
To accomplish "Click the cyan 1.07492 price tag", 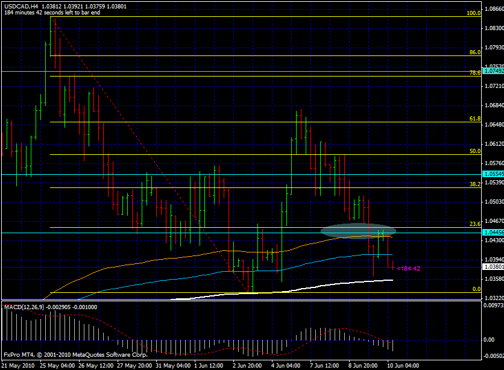I will click(x=493, y=71).
